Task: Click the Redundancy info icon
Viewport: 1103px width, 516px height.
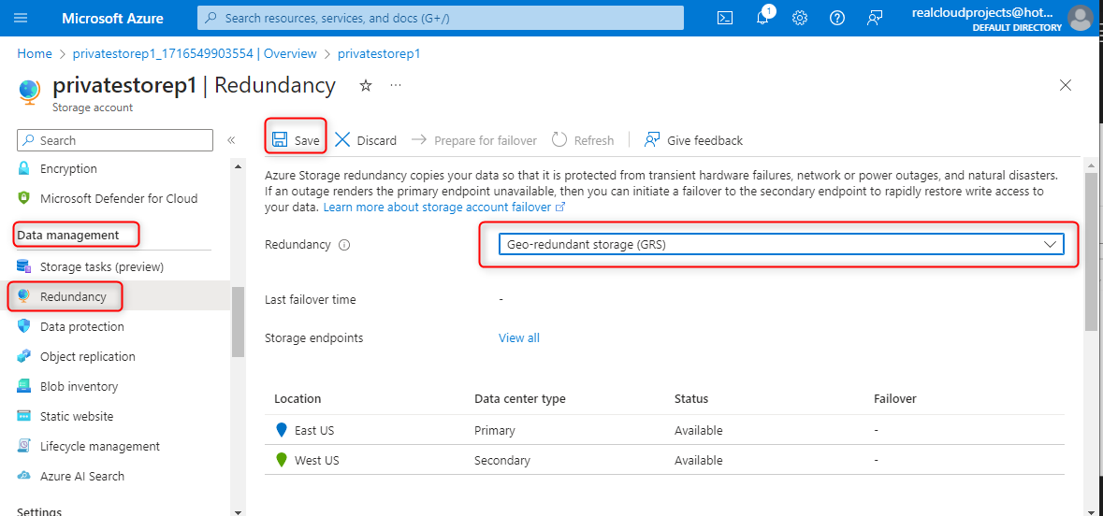Action: pyautogui.click(x=344, y=245)
